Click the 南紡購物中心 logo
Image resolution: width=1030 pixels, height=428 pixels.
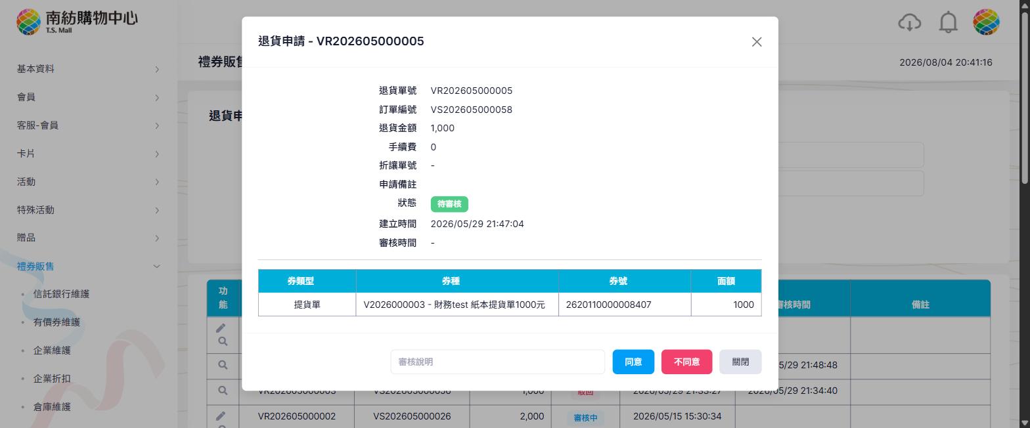[x=77, y=22]
